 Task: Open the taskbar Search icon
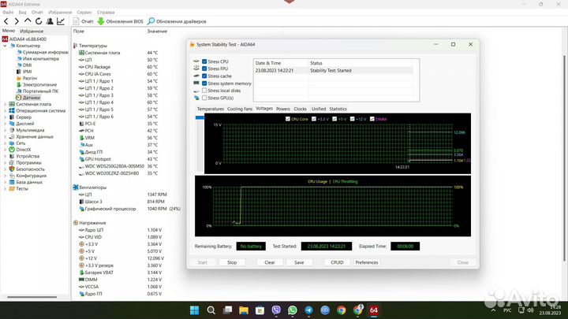(211, 310)
